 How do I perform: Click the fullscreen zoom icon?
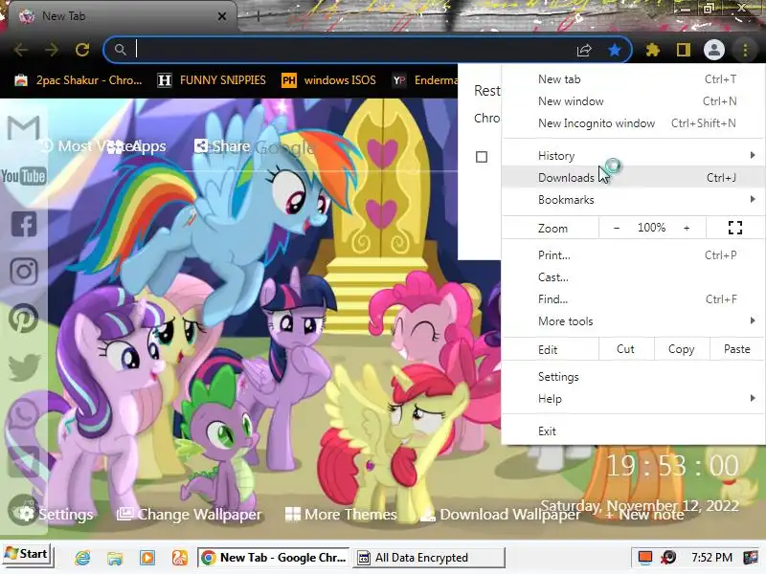tap(735, 228)
